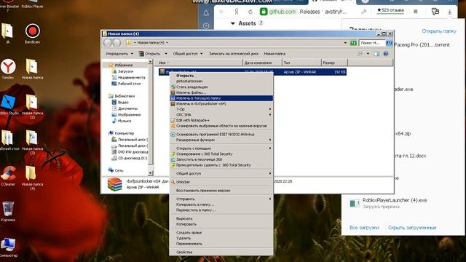Launch the Roblox Studio desktop shortcut
The image size is (466, 262).
pos(8,105)
